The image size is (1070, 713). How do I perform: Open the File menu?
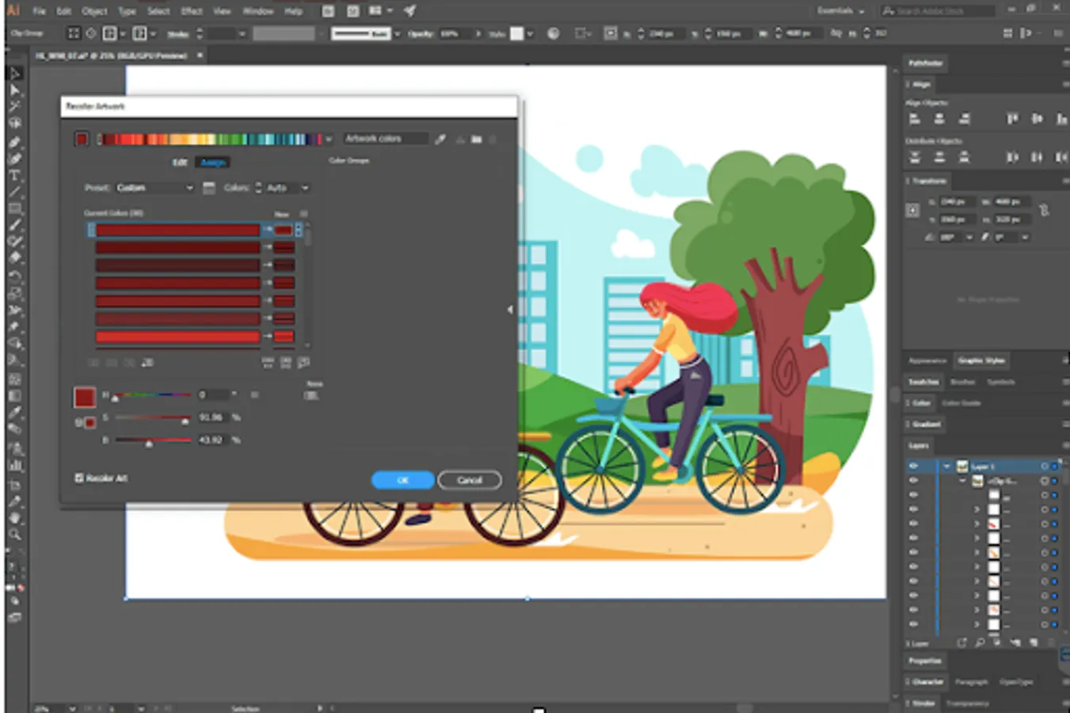click(x=40, y=11)
